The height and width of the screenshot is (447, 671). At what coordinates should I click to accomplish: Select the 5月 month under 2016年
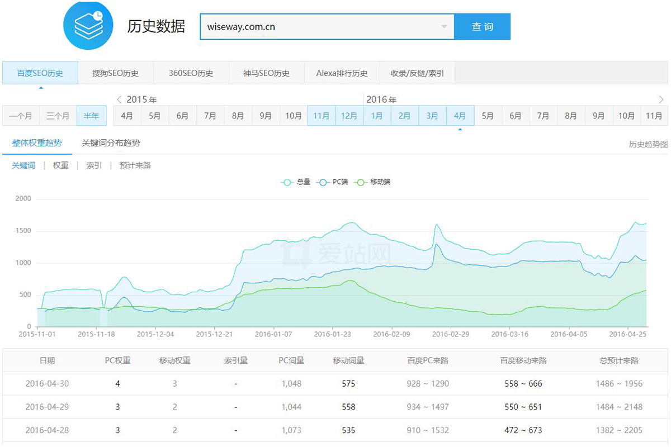(488, 116)
